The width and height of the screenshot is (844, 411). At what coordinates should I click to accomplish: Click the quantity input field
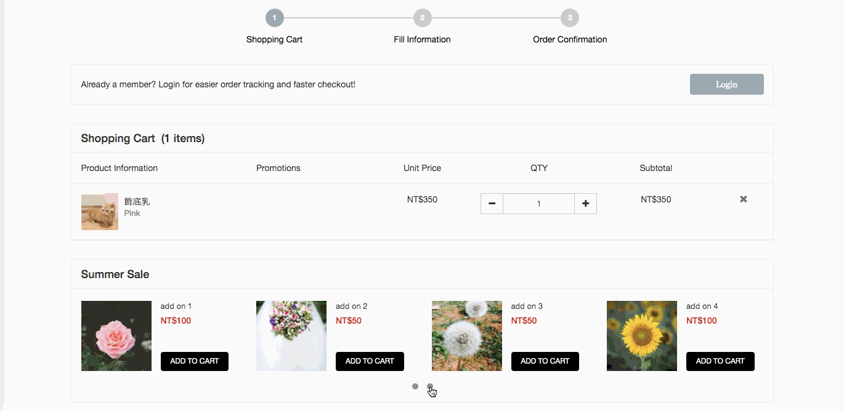(x=538, y=203)
